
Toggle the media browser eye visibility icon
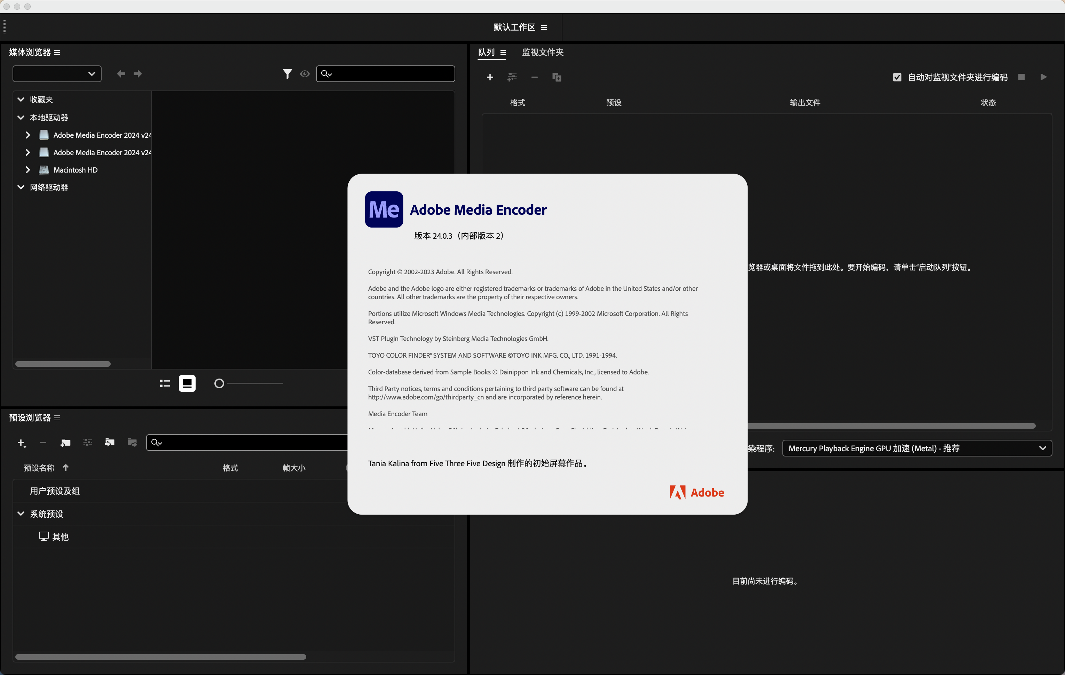point(305,74)
